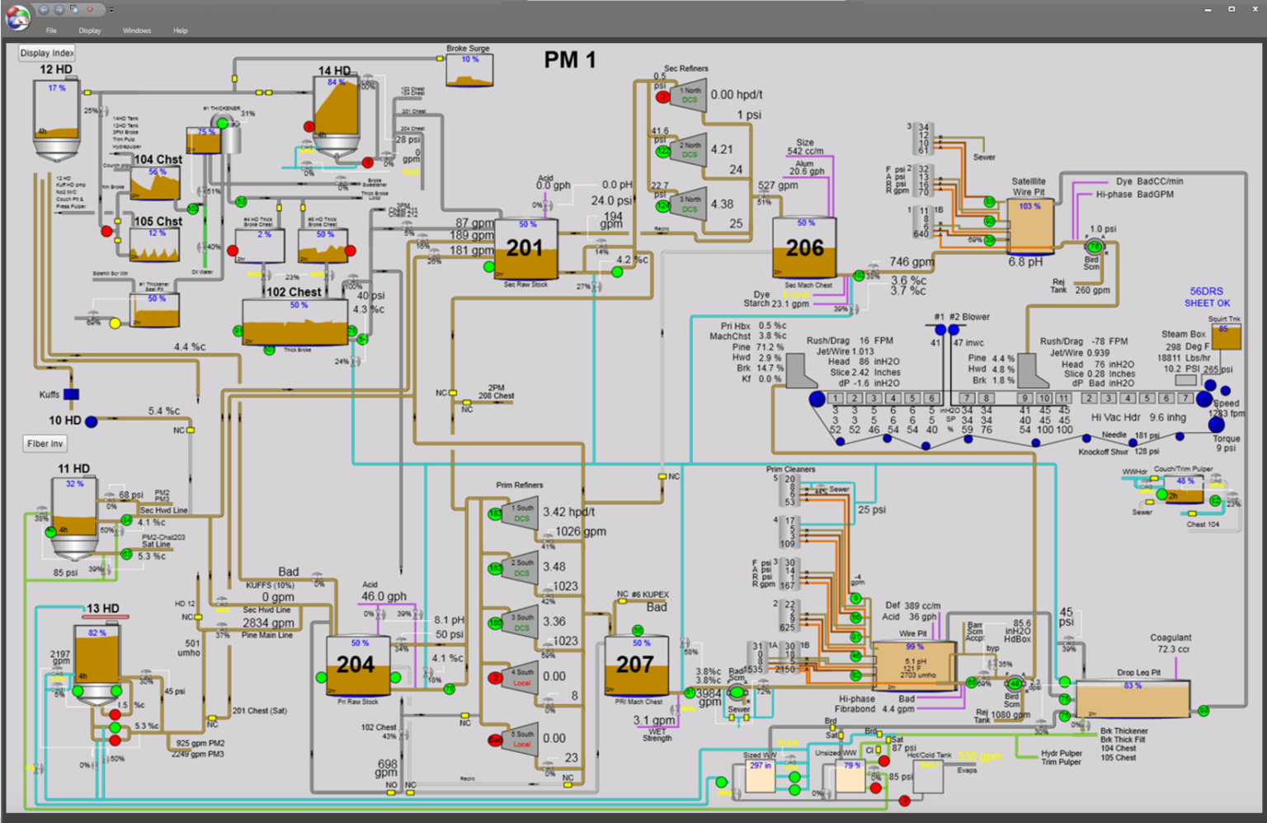Image resolution: width=1267 pixels, height=823 pixels.
Task: Select the 3 North secondary refiner icon
Action: coord(689,205)
